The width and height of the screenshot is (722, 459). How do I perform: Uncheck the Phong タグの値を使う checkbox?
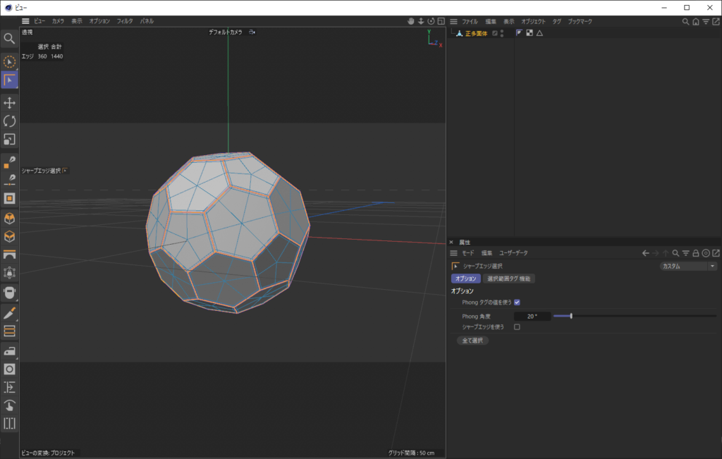pyautogui.click(x=518, y=302)
